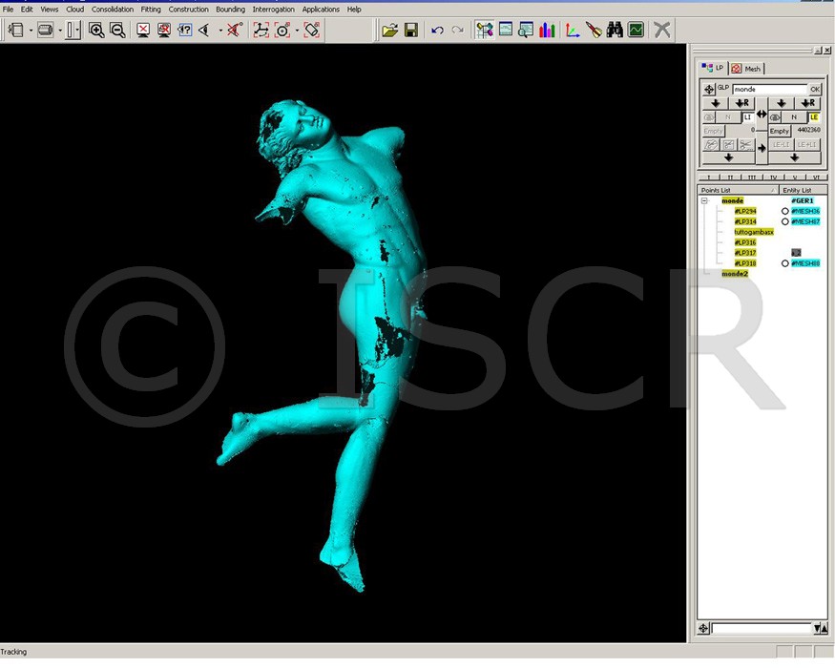Click the OK button next to the GLP field

(x=815, y=89)
